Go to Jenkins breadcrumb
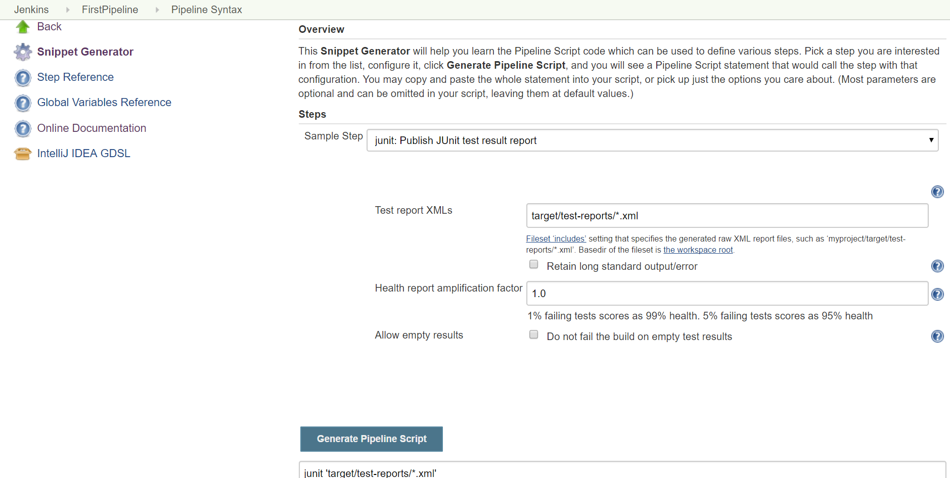Image resolution: width=950 pixels, height=478 pixels. pyautogui.click(x=31, y=10)
